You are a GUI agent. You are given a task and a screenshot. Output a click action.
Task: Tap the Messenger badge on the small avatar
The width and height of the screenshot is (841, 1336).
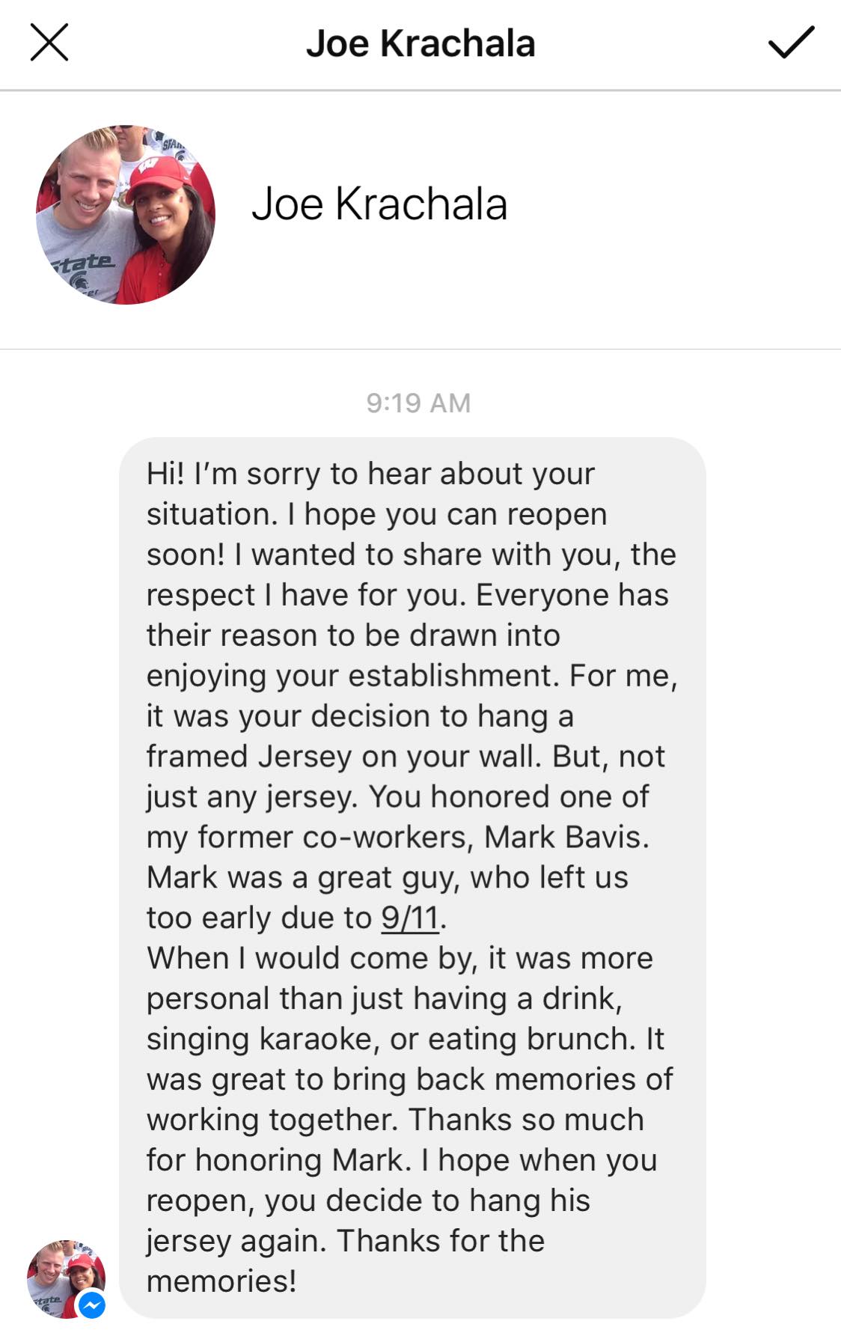92,1306
